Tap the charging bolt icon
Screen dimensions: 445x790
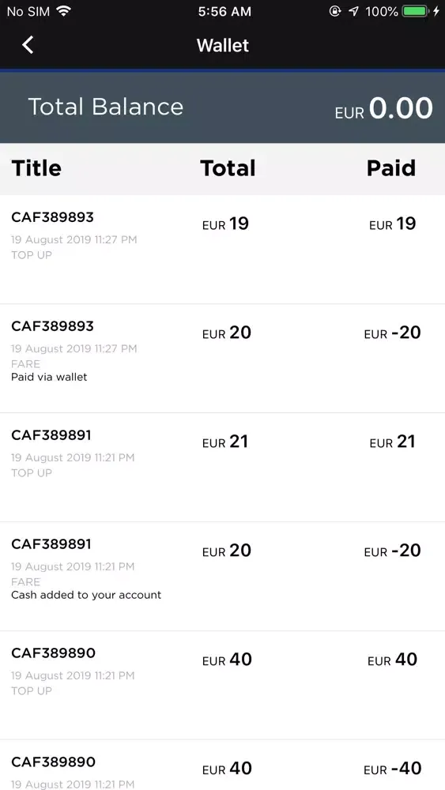tap(436, 11)
